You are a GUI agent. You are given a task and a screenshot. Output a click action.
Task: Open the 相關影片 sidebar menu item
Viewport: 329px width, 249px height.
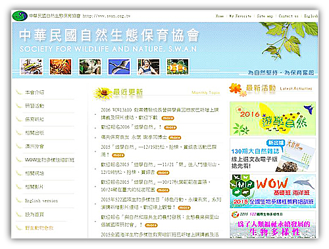(34, 187)
